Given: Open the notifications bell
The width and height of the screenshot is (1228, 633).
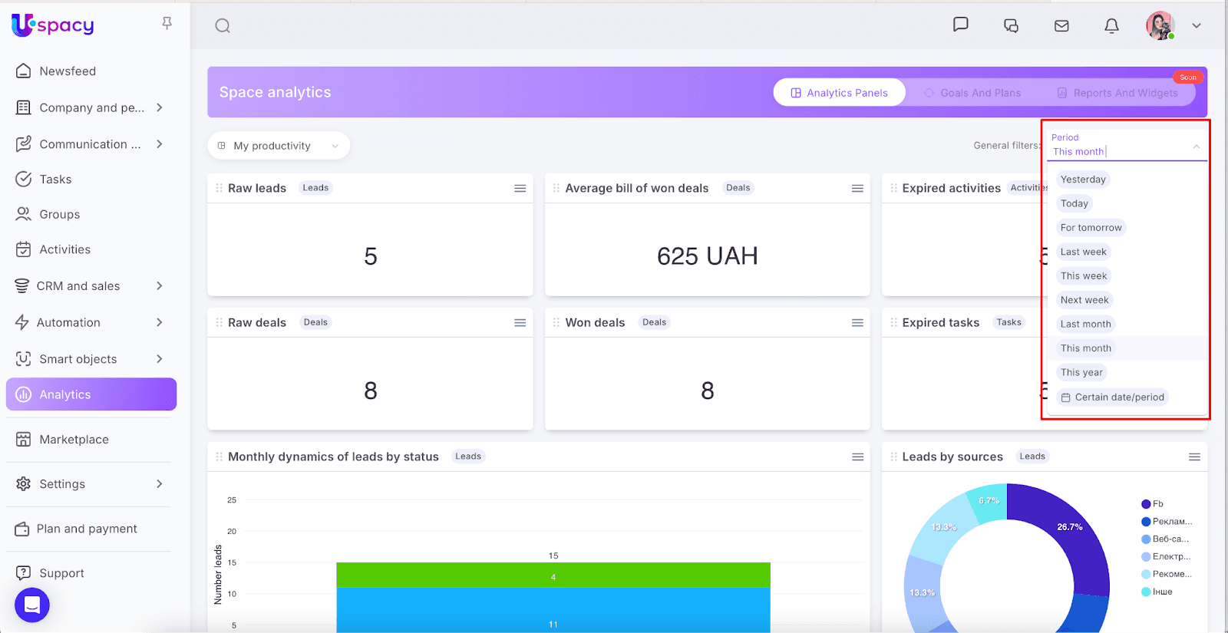Looking at the screenshot, I should (x=1111, y=26).
